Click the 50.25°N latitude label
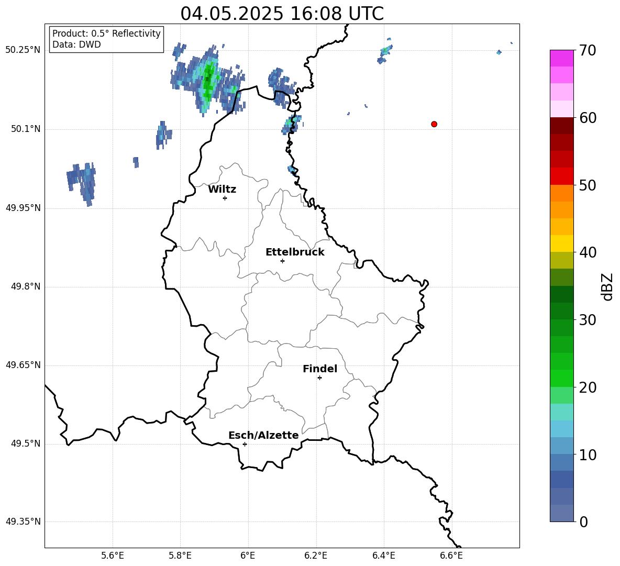The width and height of the screenshot is (620, 566). click(x=23, y=50)
